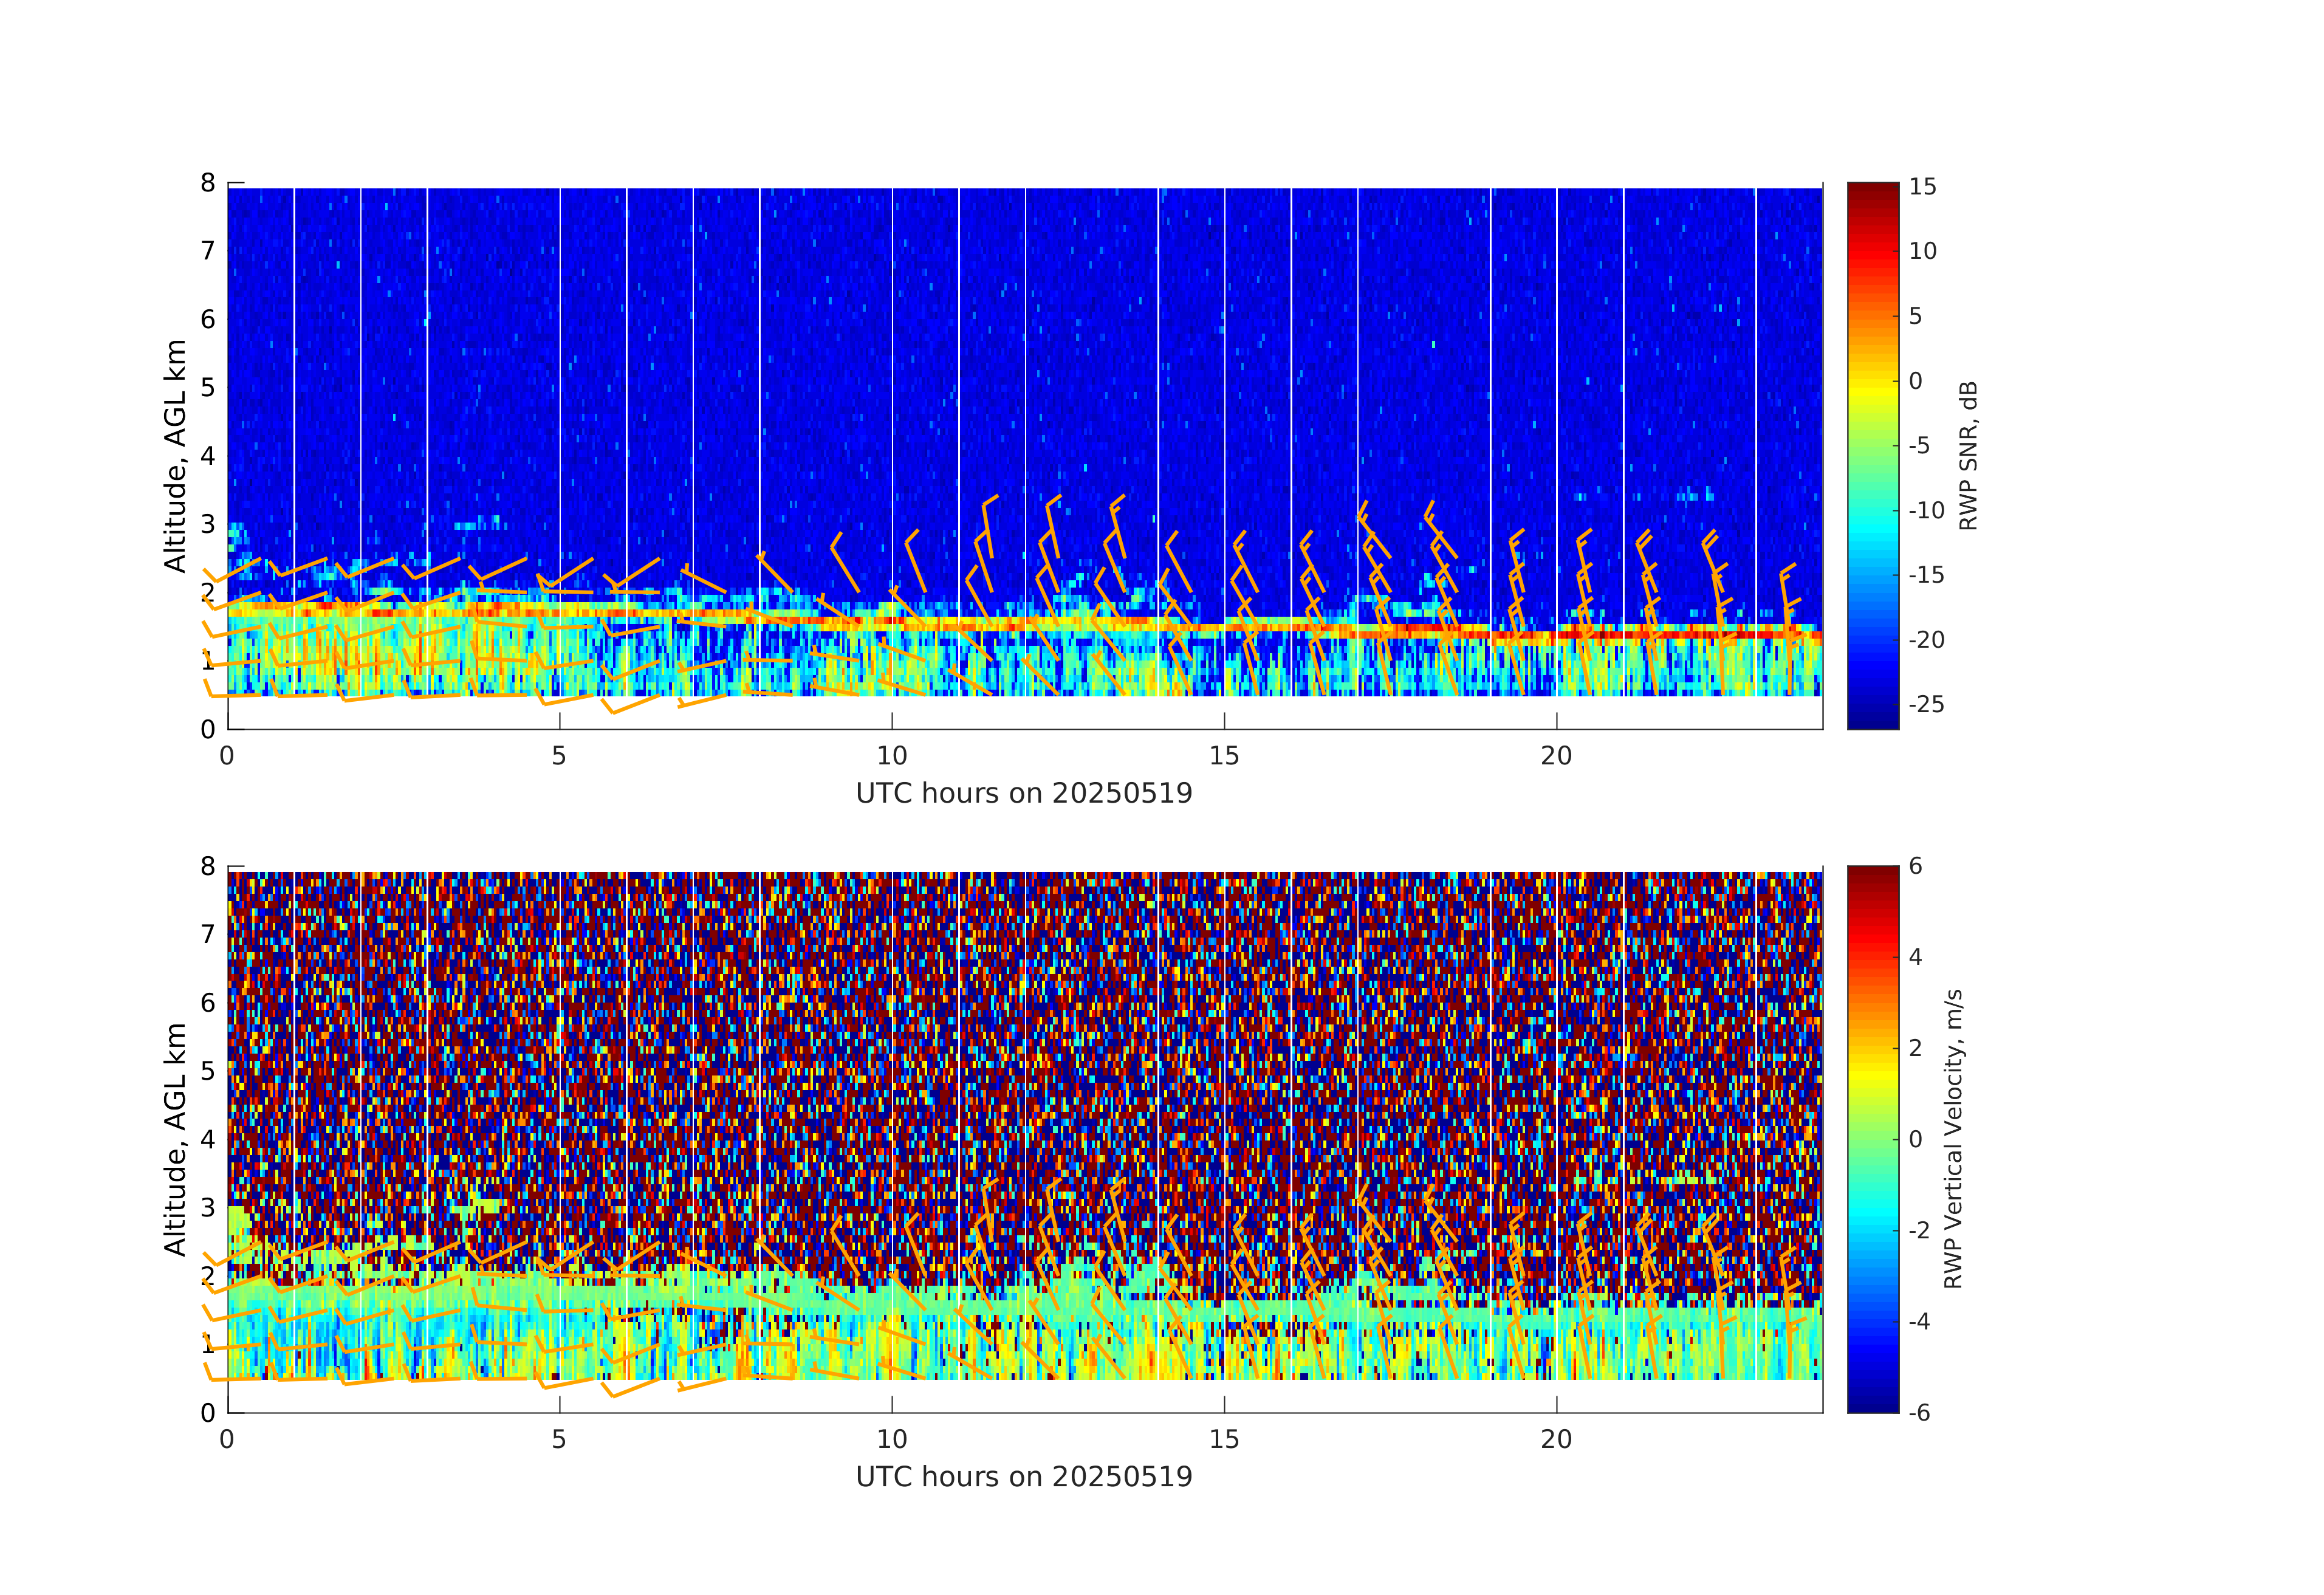Click the 'RWP SNR, dB' colorbar label

click(x=1968, y=455)
